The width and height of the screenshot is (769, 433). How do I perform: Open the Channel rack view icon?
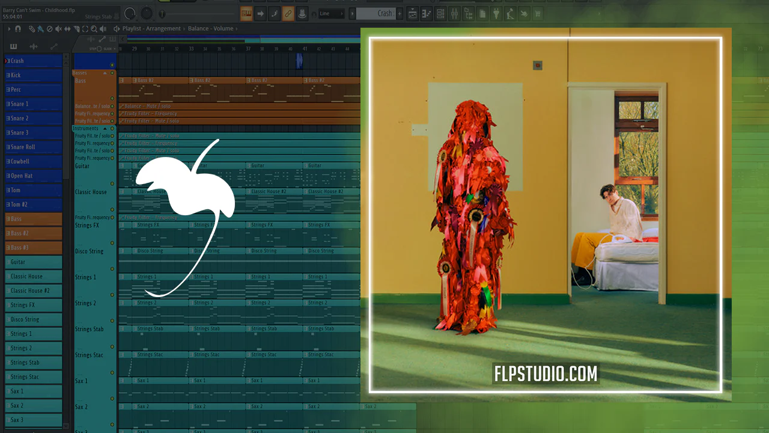(441, 13)
